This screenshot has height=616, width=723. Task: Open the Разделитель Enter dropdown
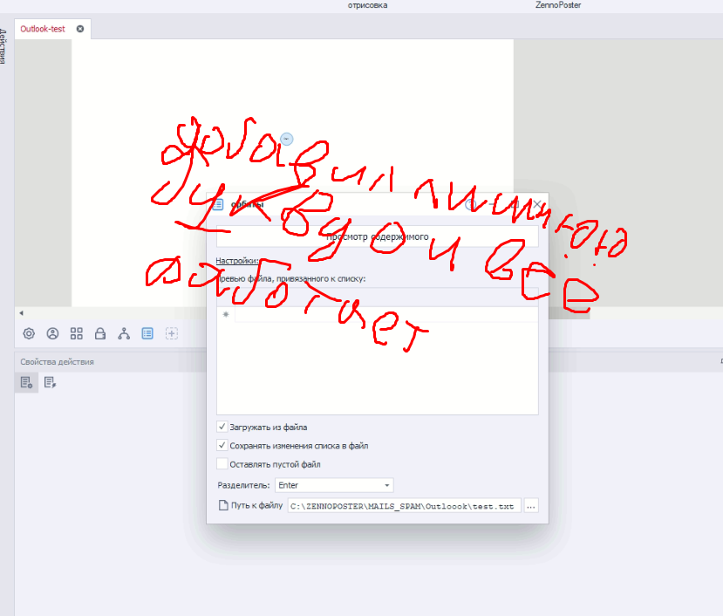click(334, 485)
